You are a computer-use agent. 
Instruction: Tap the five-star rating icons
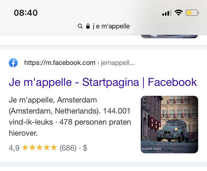point(40,148)
